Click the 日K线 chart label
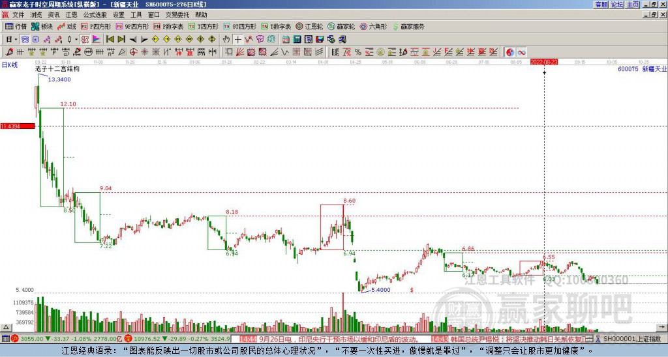This screenshot has height=357, width=668. (10, 65)
